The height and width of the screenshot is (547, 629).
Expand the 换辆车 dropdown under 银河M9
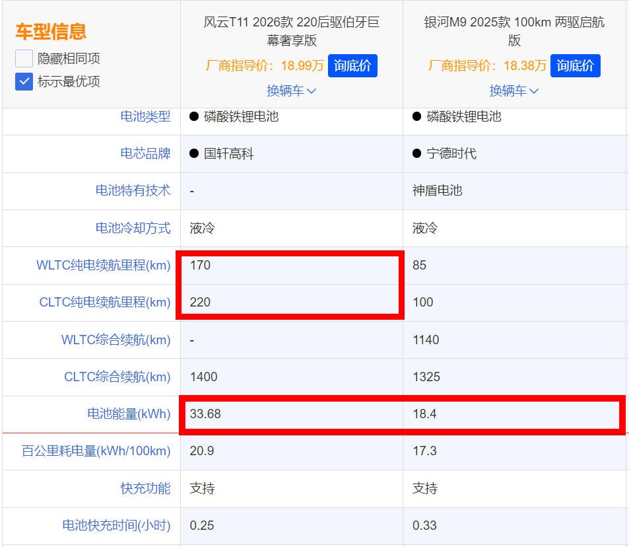(514, 91)
